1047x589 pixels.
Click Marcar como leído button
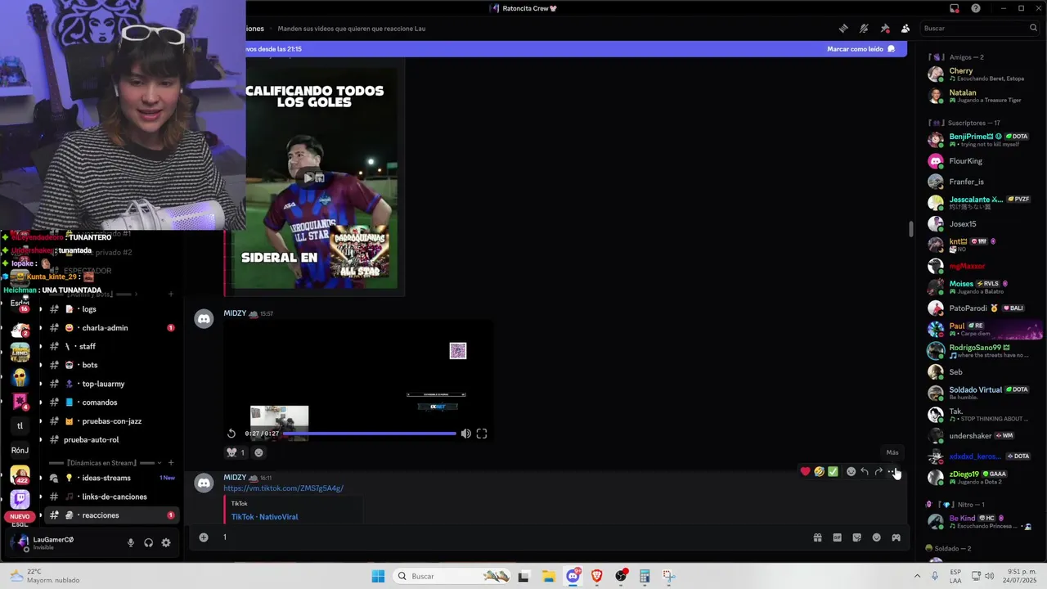pos(861,49)
